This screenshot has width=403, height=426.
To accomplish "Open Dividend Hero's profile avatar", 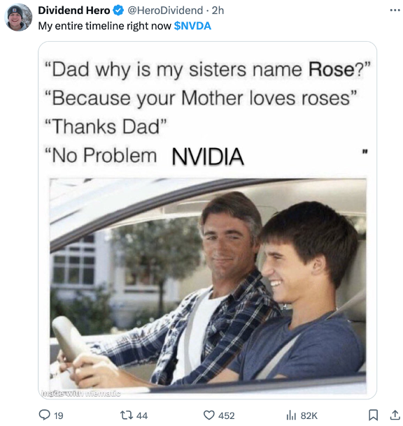I will point(18,17).
